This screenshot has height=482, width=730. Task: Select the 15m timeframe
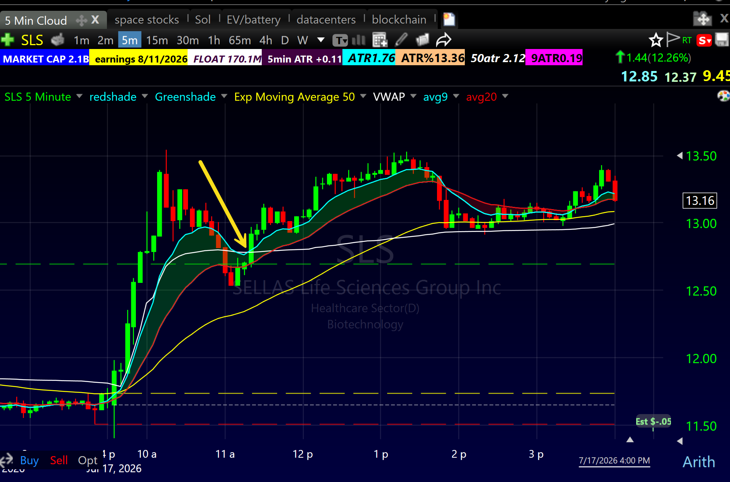point(157,40)
